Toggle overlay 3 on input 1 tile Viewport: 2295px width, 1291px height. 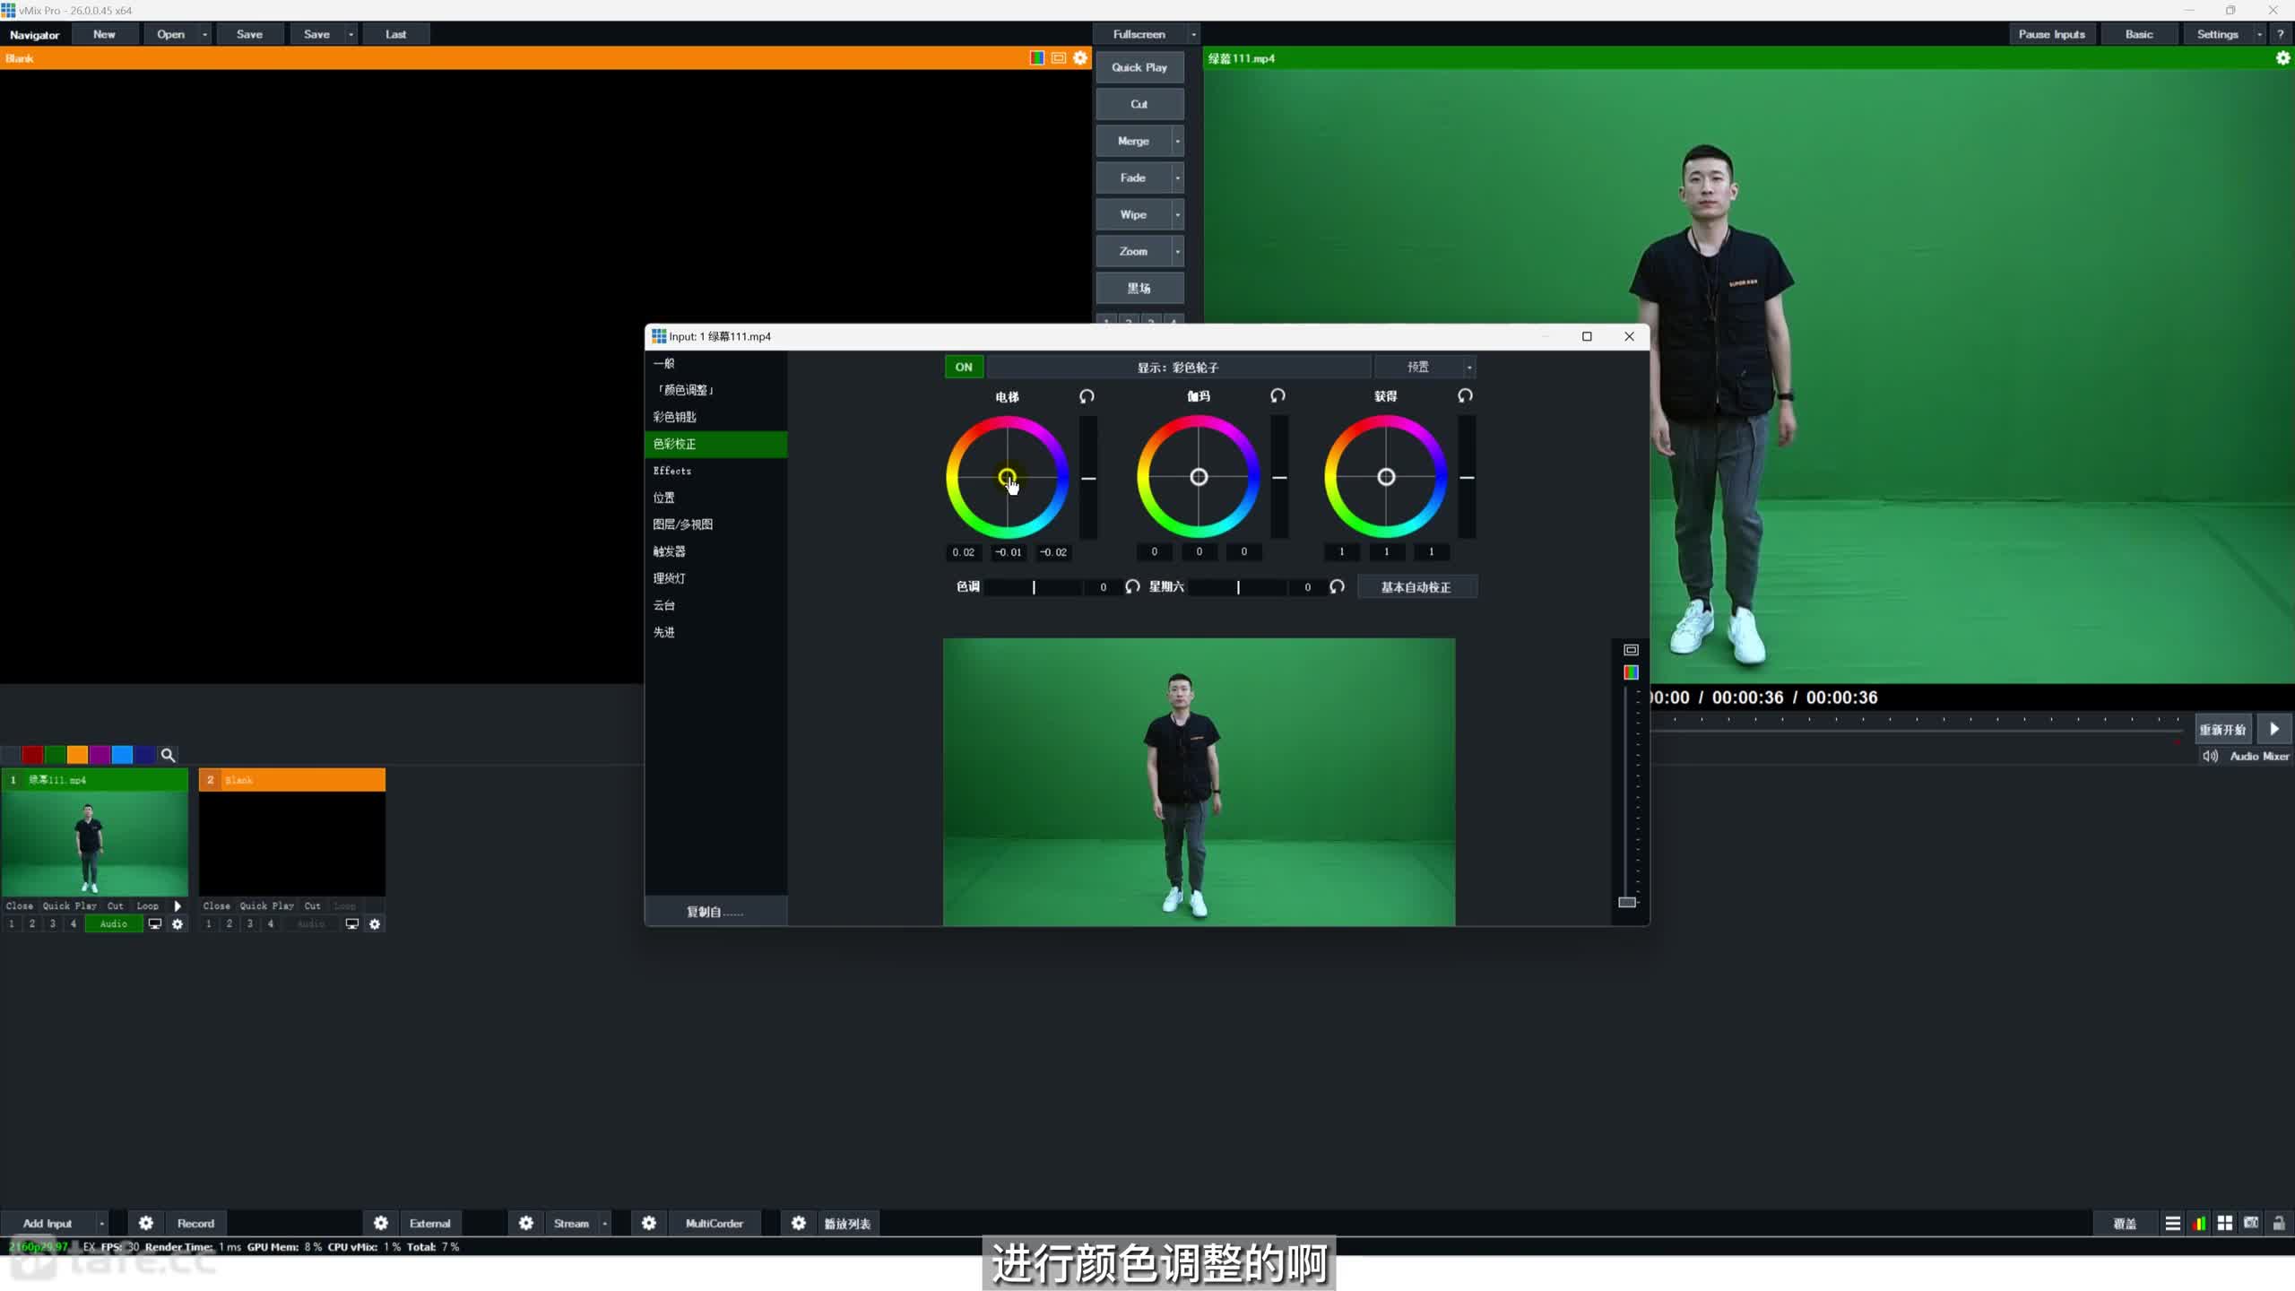point(53,923)
